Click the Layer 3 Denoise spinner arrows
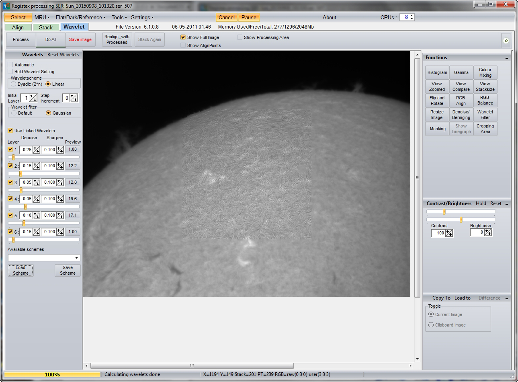Viewport: 518px width, 382px height. point(37,183)
